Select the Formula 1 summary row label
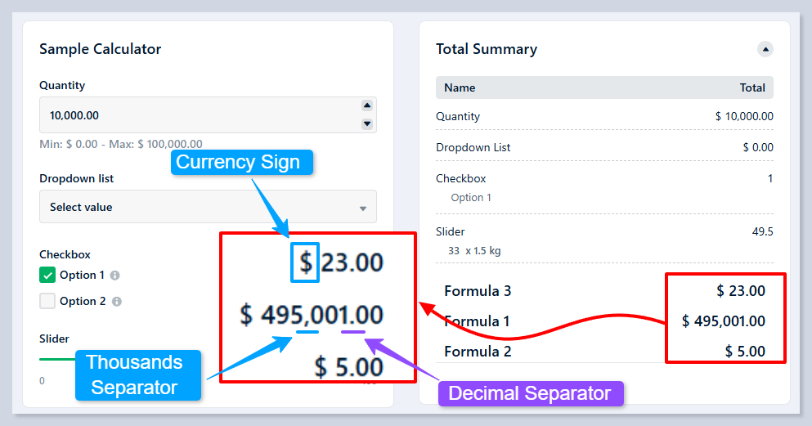Viewport: 812px width, 426px height. point(477,321)
